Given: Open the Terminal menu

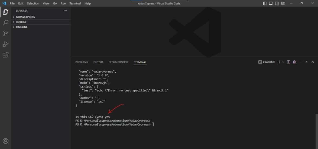Looking at the screenshot, I should (x=75, y=4).
